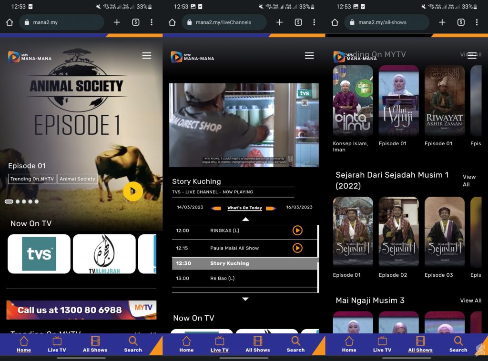Image resolution: width=488 pixels, height=361 pixels.
Task: Tap browser home icon beside mana2.my/liveChannels address
Action: (172, 22)
